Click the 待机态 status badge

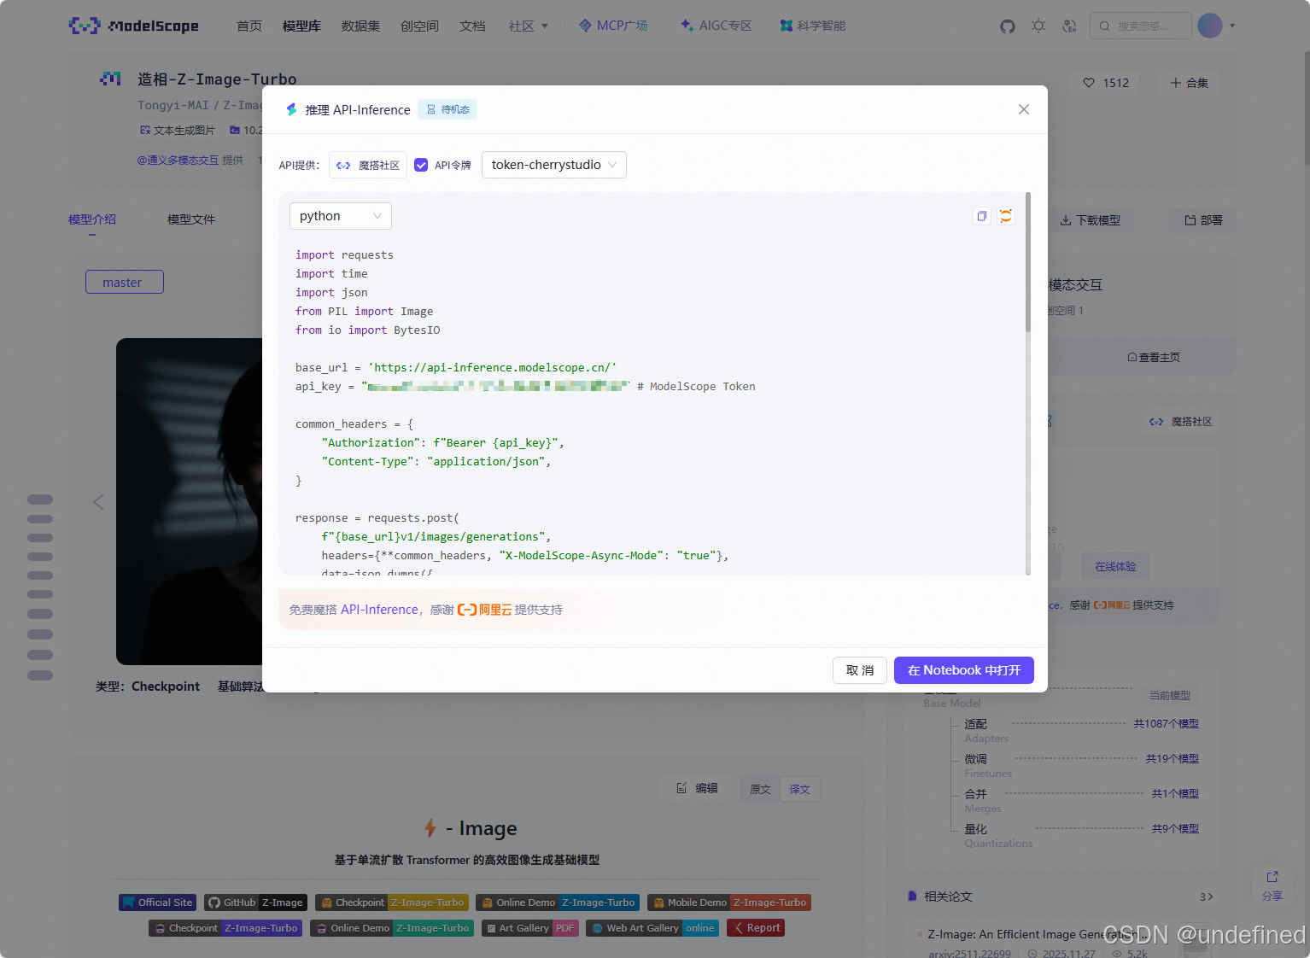point(447,109)
